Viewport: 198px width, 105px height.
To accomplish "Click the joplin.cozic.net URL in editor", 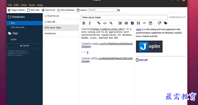I will [108, 29].
